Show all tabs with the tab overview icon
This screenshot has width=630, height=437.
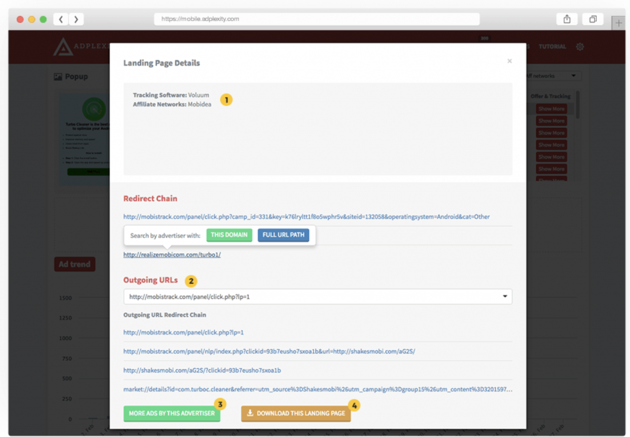[x=592, y=19]
